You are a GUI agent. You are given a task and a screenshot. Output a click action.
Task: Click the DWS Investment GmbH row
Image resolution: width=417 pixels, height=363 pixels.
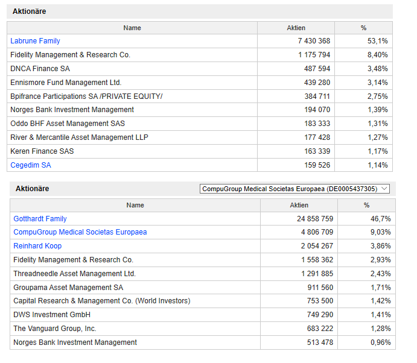[51, 315]
